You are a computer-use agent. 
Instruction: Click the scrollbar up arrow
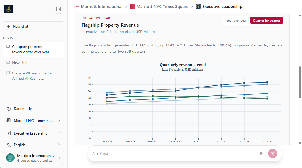300,15
